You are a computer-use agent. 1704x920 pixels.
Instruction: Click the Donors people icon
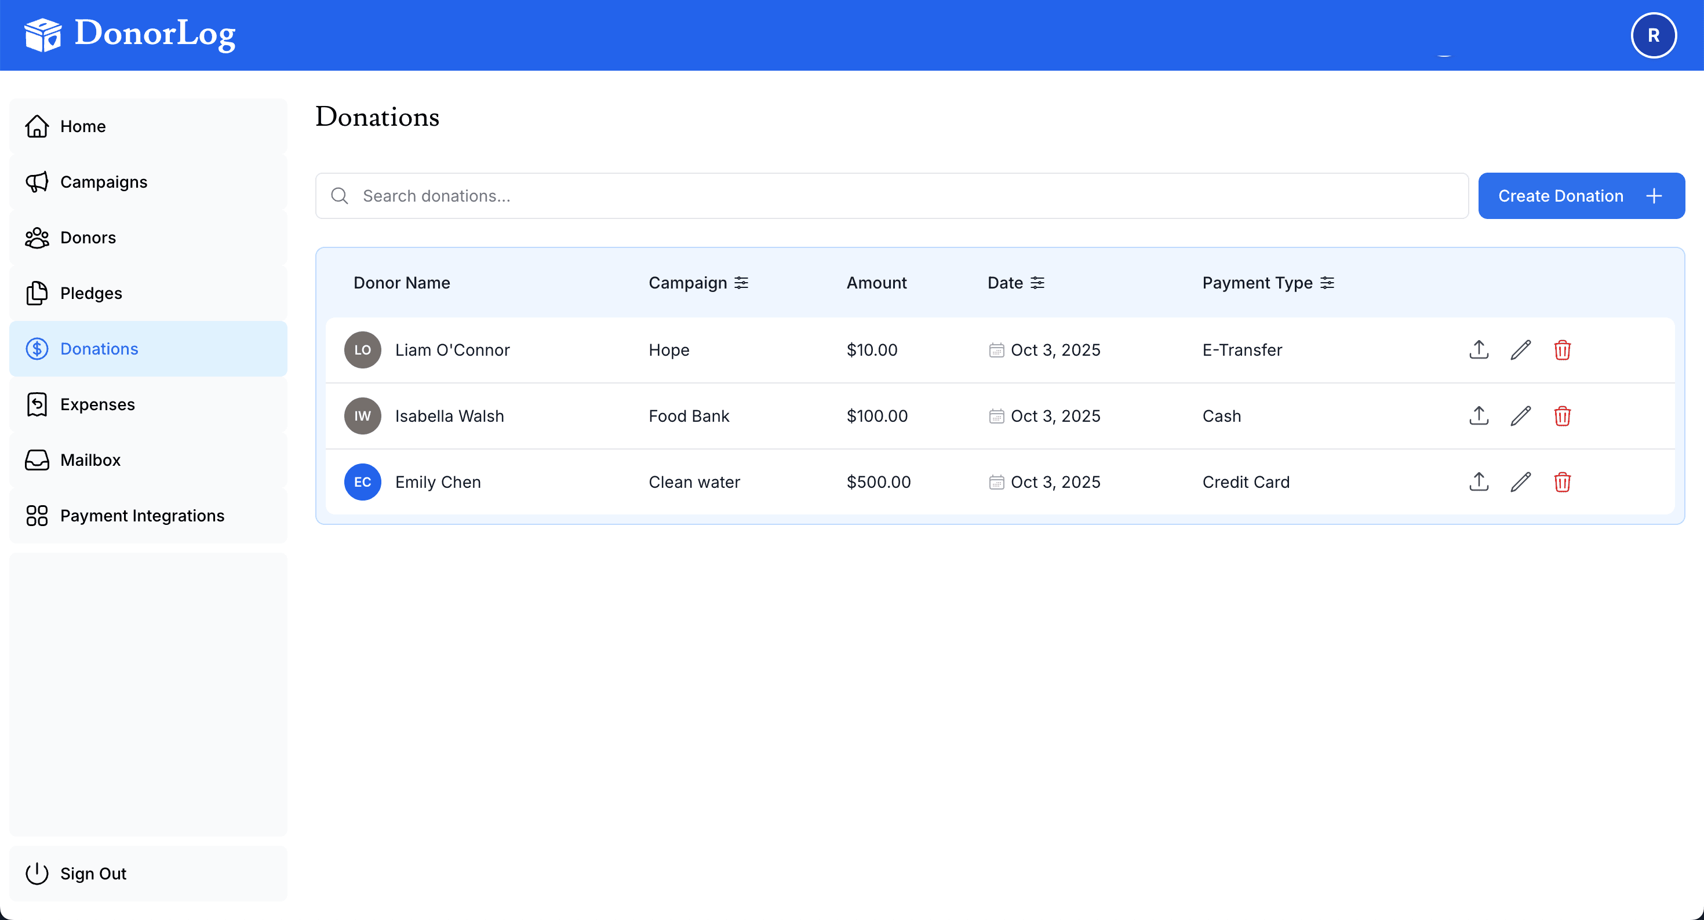(x=37, y=238)
